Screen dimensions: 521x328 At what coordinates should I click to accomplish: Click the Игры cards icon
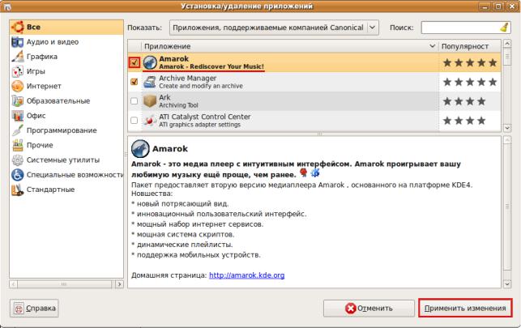tap(17, 71)
